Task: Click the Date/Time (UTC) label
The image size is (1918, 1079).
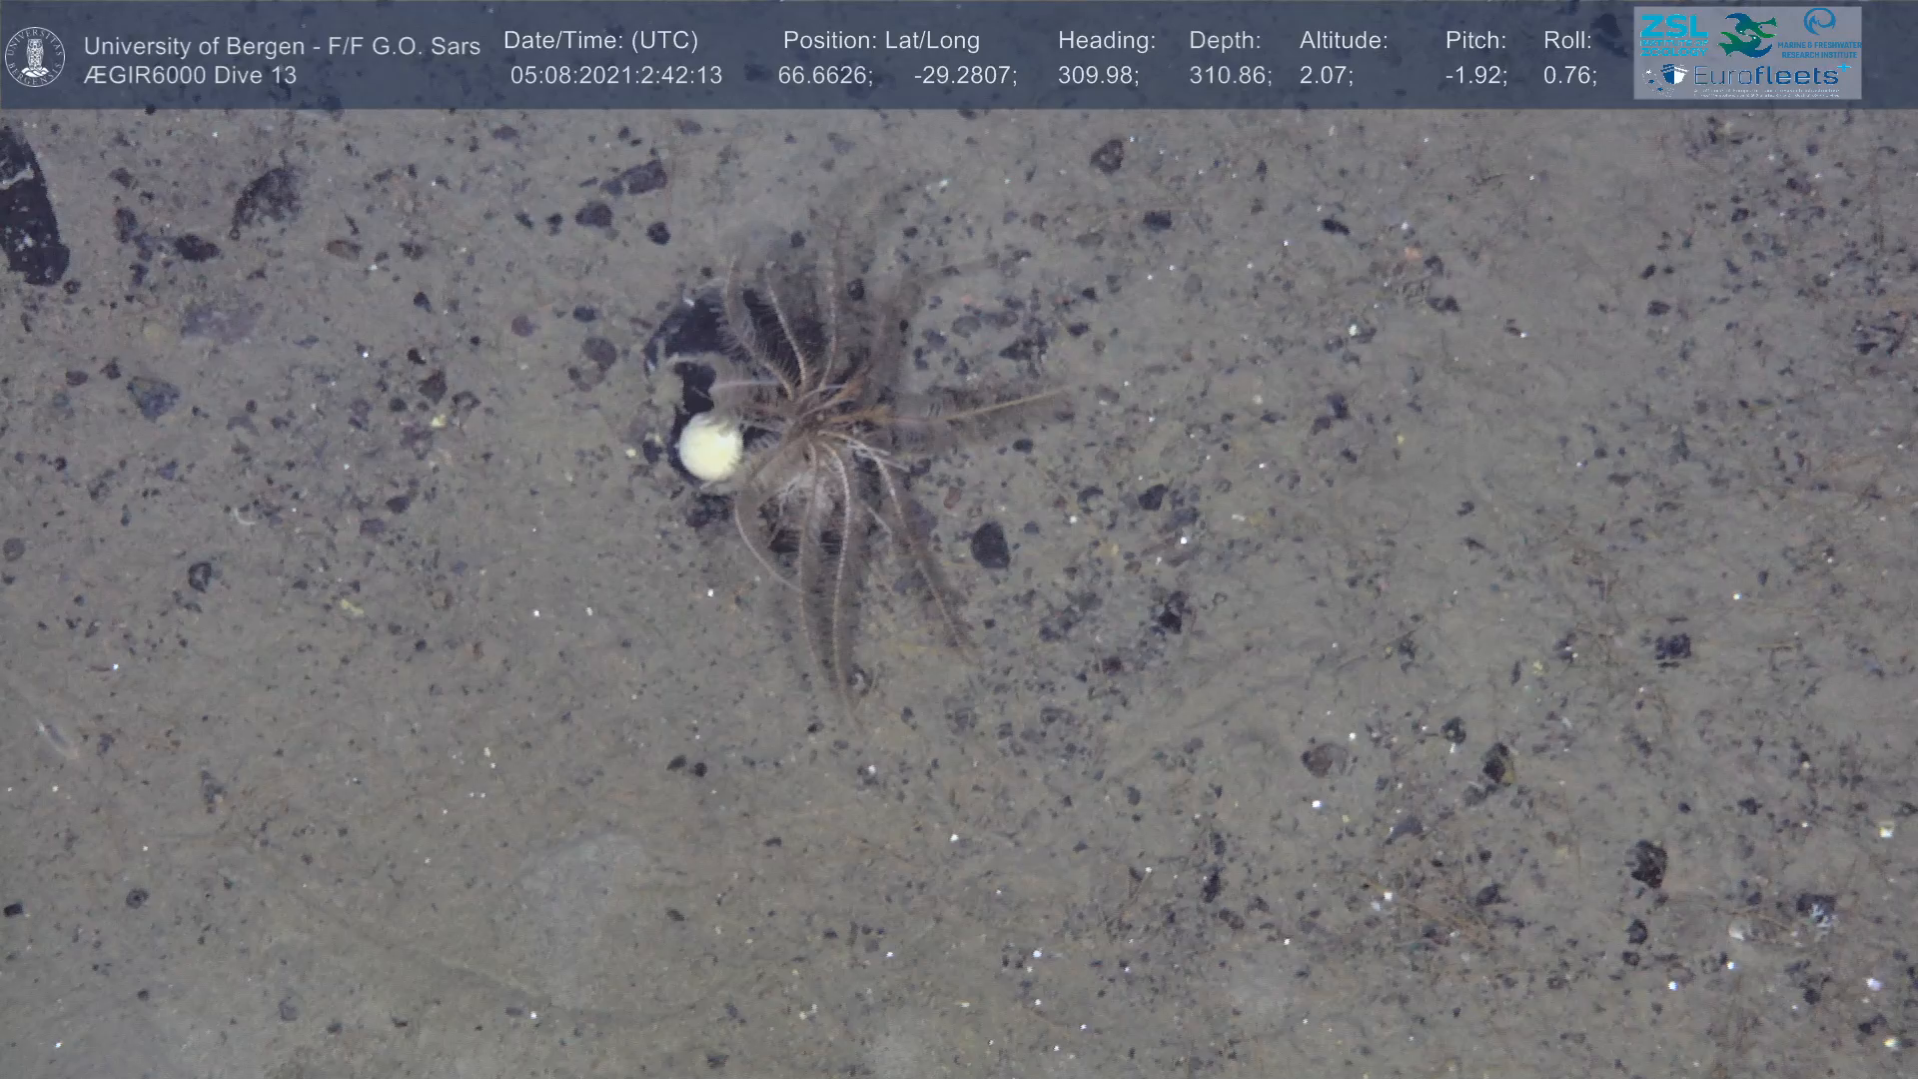Action: (x=600, y=41)
